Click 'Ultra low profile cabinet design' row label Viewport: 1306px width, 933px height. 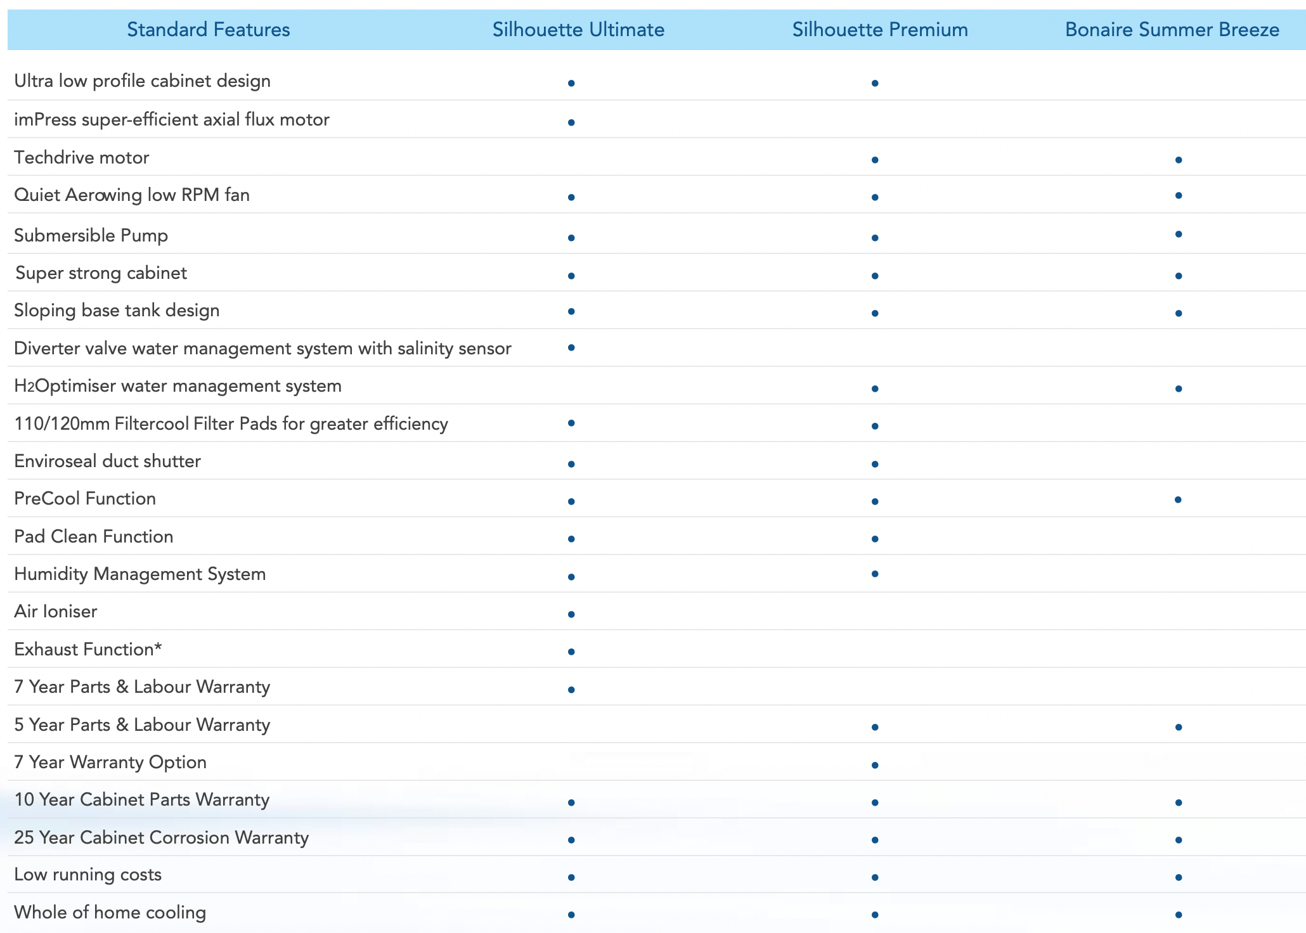point(142,81)
